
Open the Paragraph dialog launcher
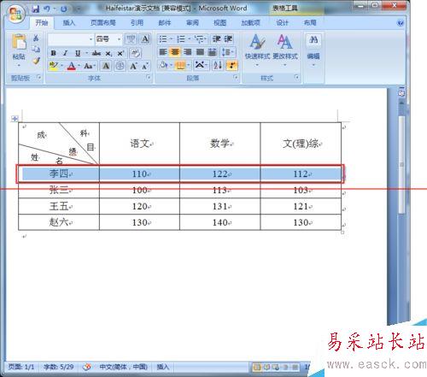coord(236,77)
